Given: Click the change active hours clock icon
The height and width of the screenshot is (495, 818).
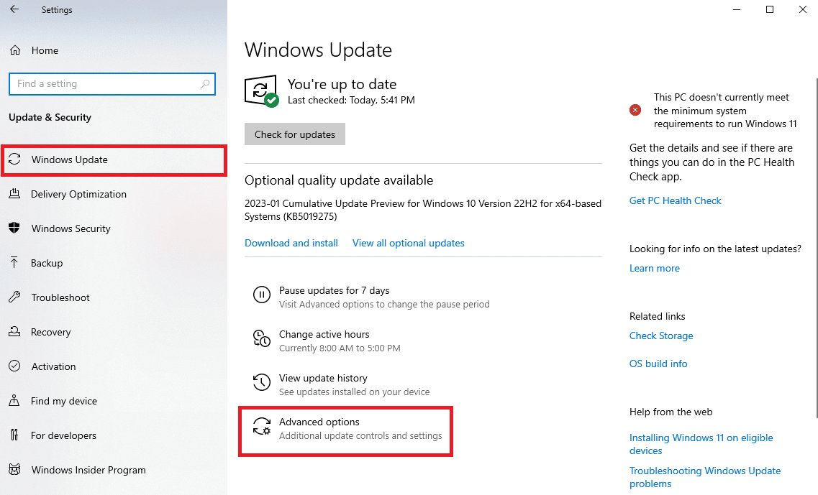Looking at the screenshot, I should [261, 338].
